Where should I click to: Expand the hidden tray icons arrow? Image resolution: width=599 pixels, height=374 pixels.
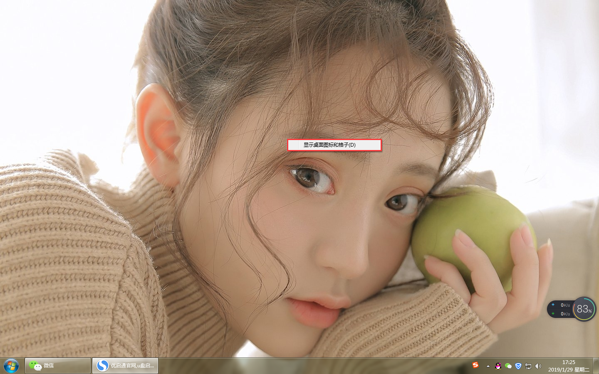coord(488,366)
